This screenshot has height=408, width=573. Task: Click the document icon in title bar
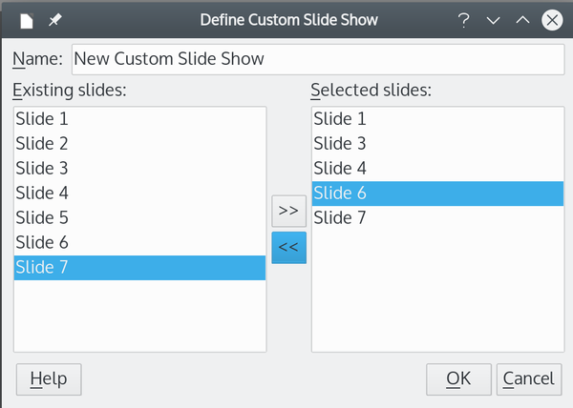point(27,20)
